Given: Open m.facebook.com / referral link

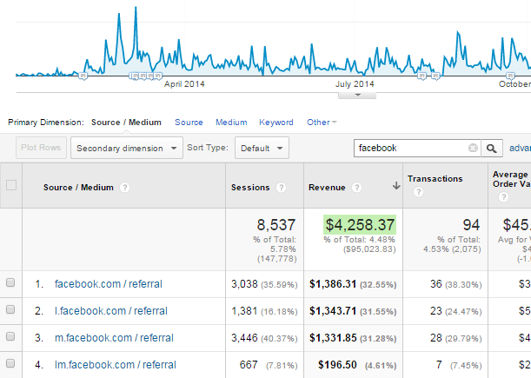Looking at the screenshot, I should click(114, 338).
